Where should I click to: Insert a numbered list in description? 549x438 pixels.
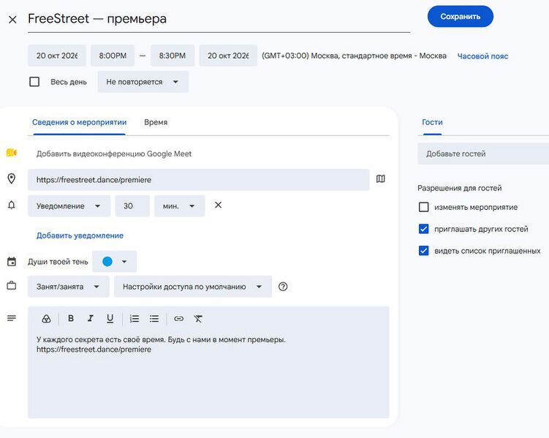tap(135, 319)
